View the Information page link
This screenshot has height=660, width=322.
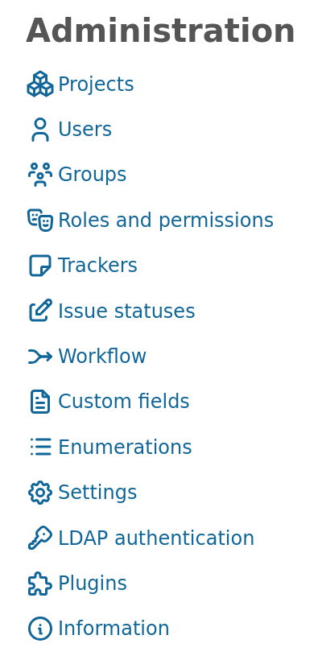(x=114, y=628)
